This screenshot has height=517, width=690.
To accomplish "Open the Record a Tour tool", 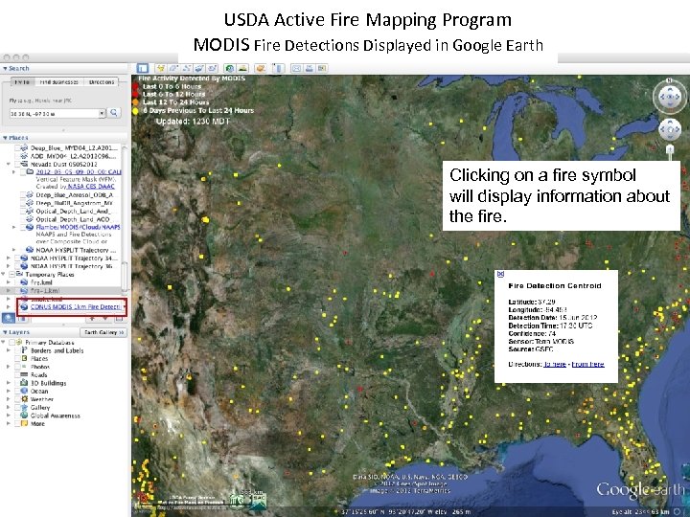I will pos(213,68).
